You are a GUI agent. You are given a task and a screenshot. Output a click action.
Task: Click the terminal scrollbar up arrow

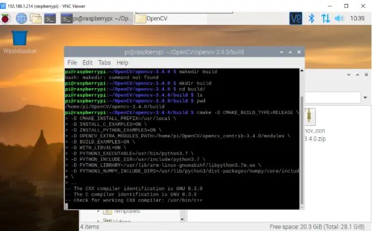302,71
